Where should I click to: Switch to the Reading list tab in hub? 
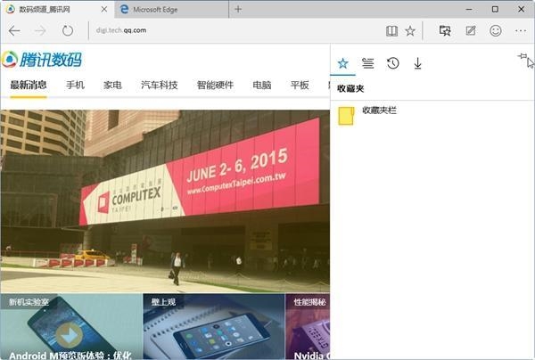tap(367, 63)
